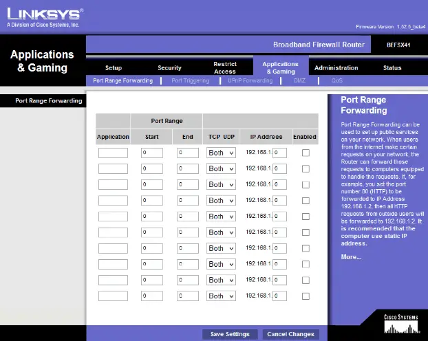The width and height of the screenshot is (428, 341).
Task: Open the last row's TCP/UDP protocol dropdown
Action: coord(221,296)
